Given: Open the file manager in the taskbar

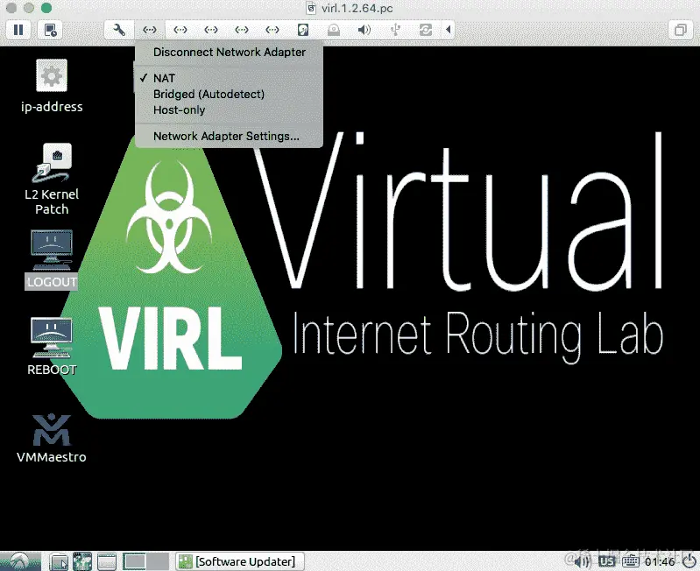Looking at the screenshot, I should pyautogui.click(x=59, y=561).
